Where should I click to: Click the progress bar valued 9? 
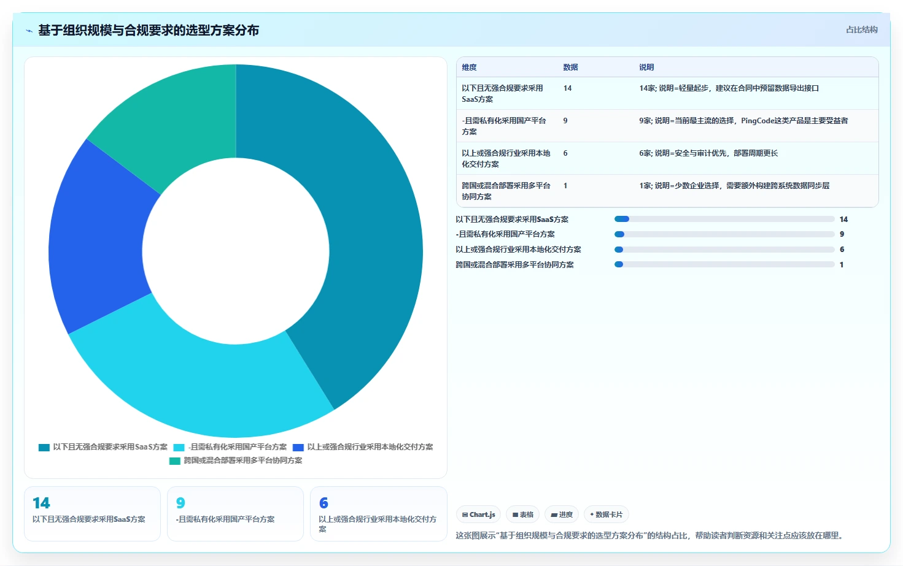pyautogui.click(x=724, y=234)
